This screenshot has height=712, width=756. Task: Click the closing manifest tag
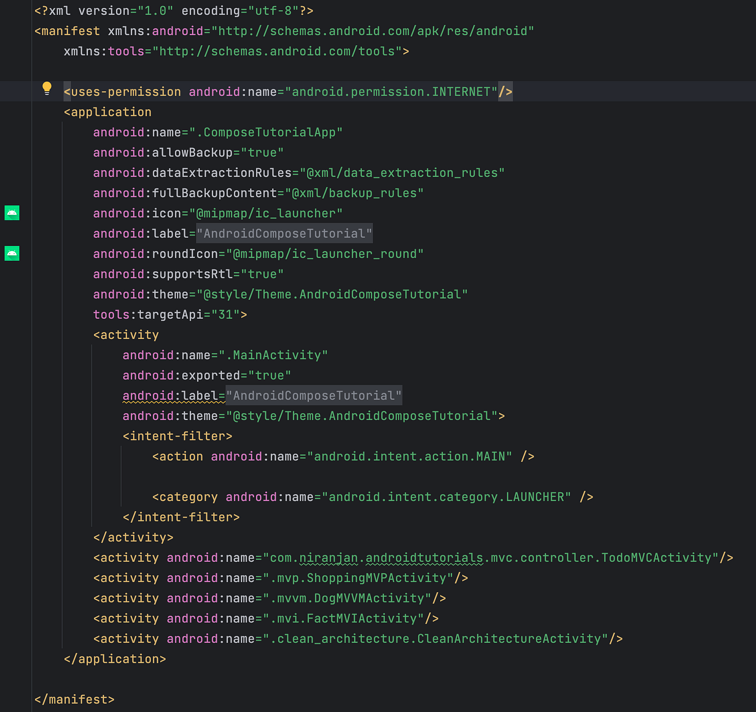pos(73,699)
